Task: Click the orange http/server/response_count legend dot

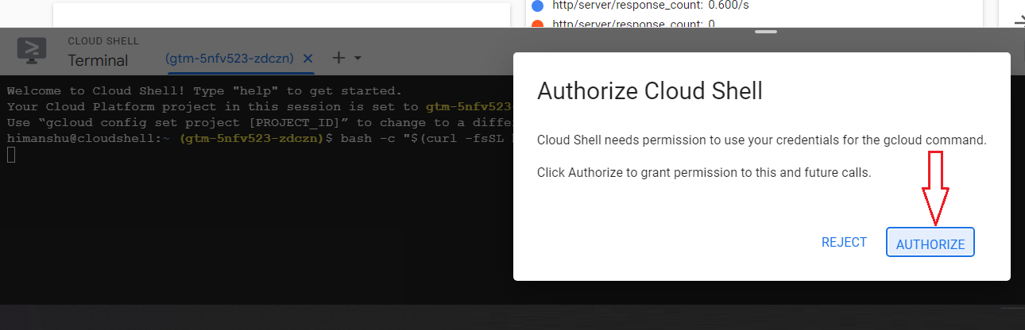Action: 536,24
